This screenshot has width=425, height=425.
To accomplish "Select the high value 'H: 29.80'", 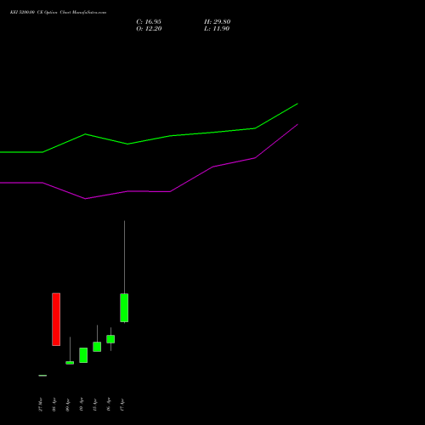I will (x=217, y=22).
